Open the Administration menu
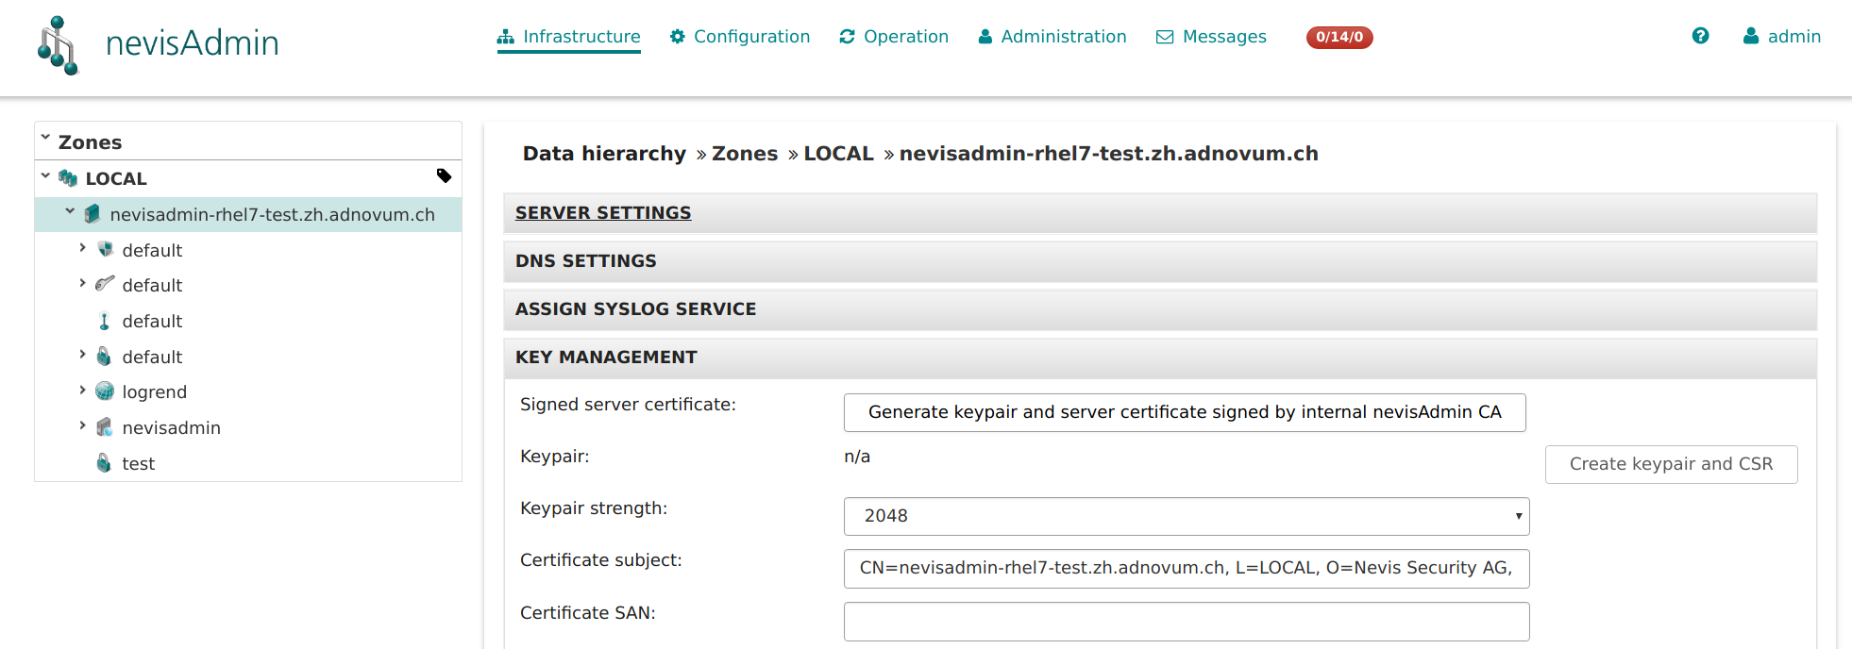 coord(1052,37)
